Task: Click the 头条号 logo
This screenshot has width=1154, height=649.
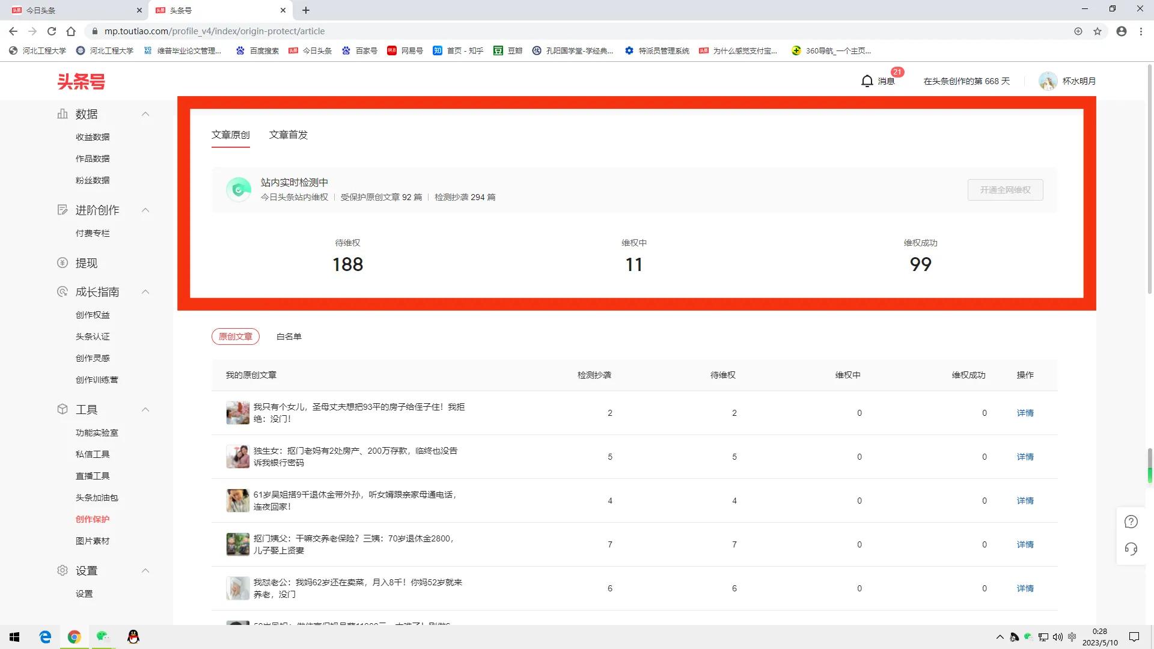Action: tap(81, 81)
